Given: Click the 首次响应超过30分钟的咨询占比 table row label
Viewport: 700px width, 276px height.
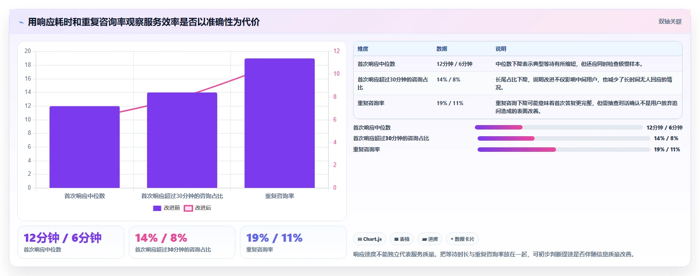Looking at the screenshot, I should (x=393, y=84).
